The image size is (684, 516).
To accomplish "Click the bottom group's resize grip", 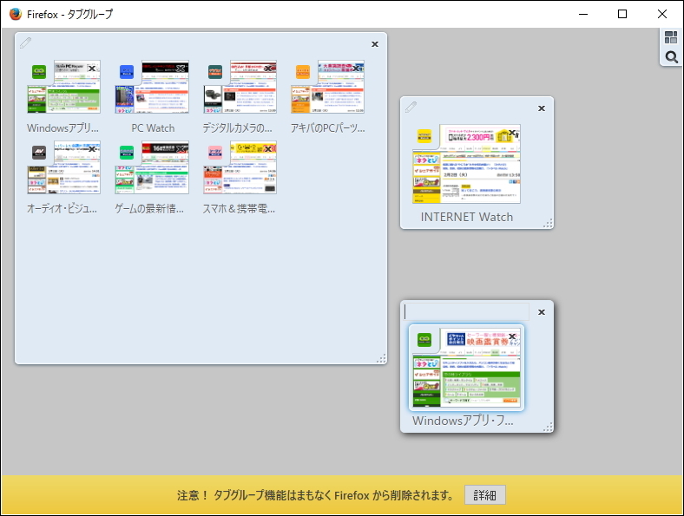I will (548, 427).
